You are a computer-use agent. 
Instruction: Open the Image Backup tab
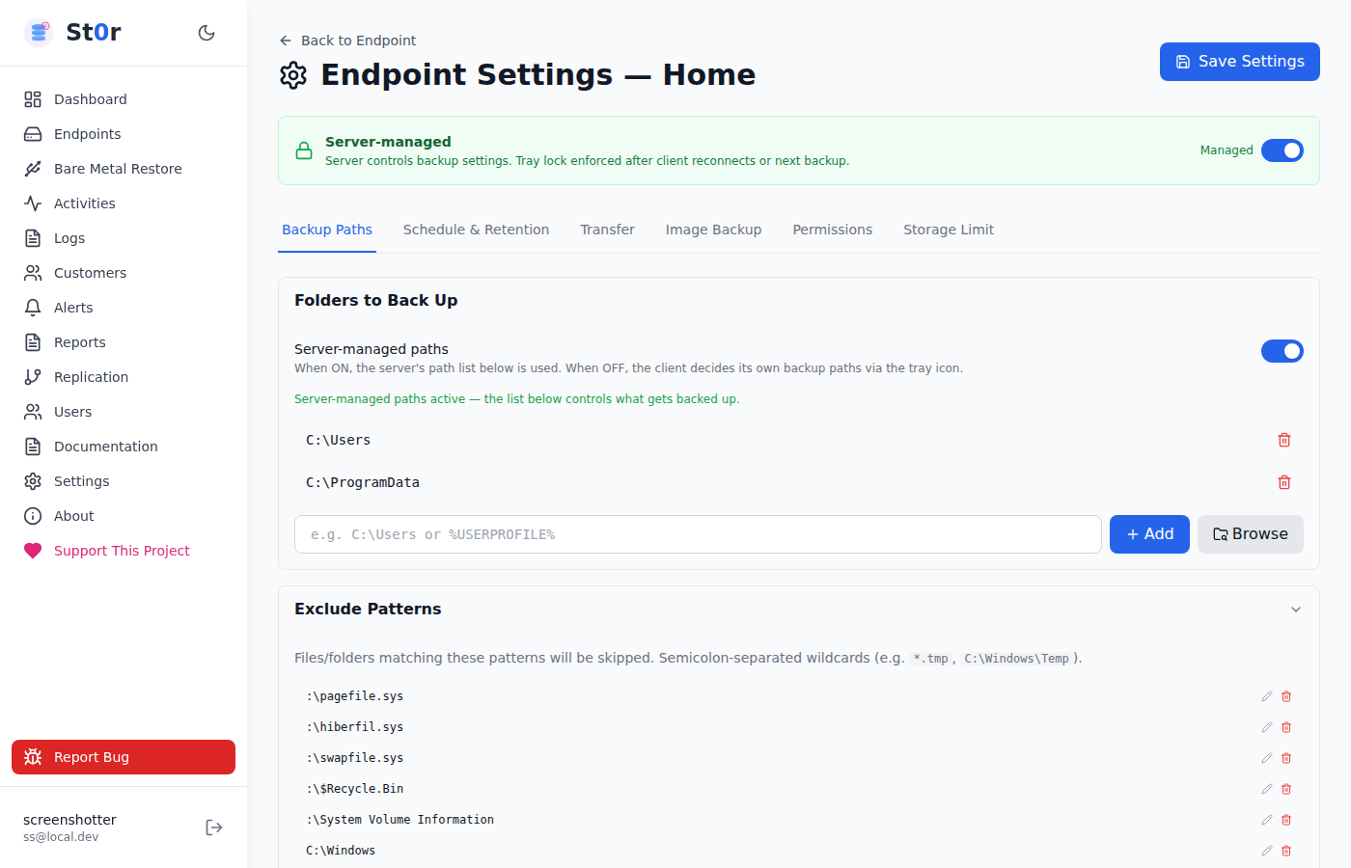(713, 230)
